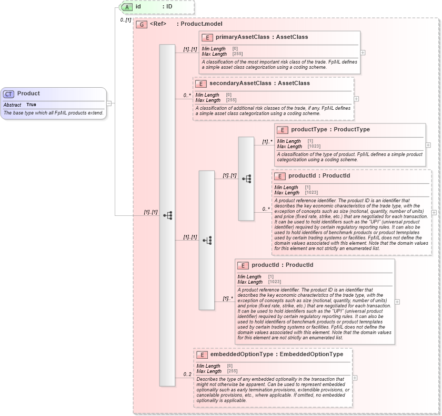
Task: Click the E icon on the productType element
Action: 282,130
